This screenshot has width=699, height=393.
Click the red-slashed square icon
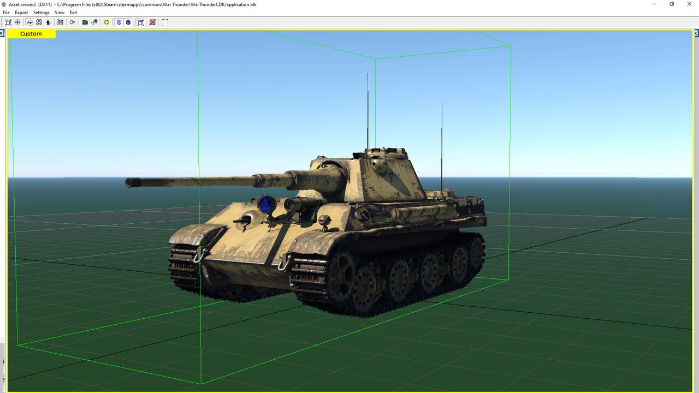[x=152, y=22]
